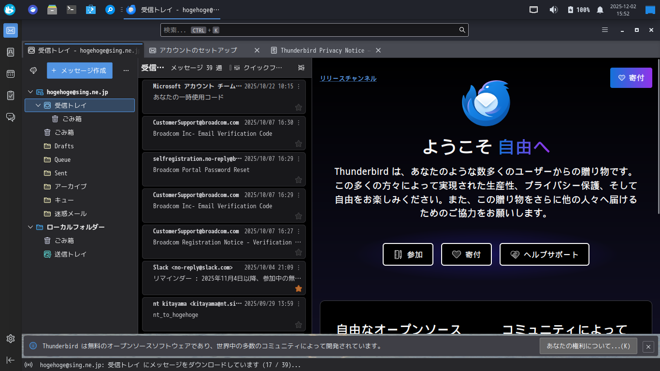
Task: Close the アカウントのセットアップ tab
Action: [x=257, y=50]
